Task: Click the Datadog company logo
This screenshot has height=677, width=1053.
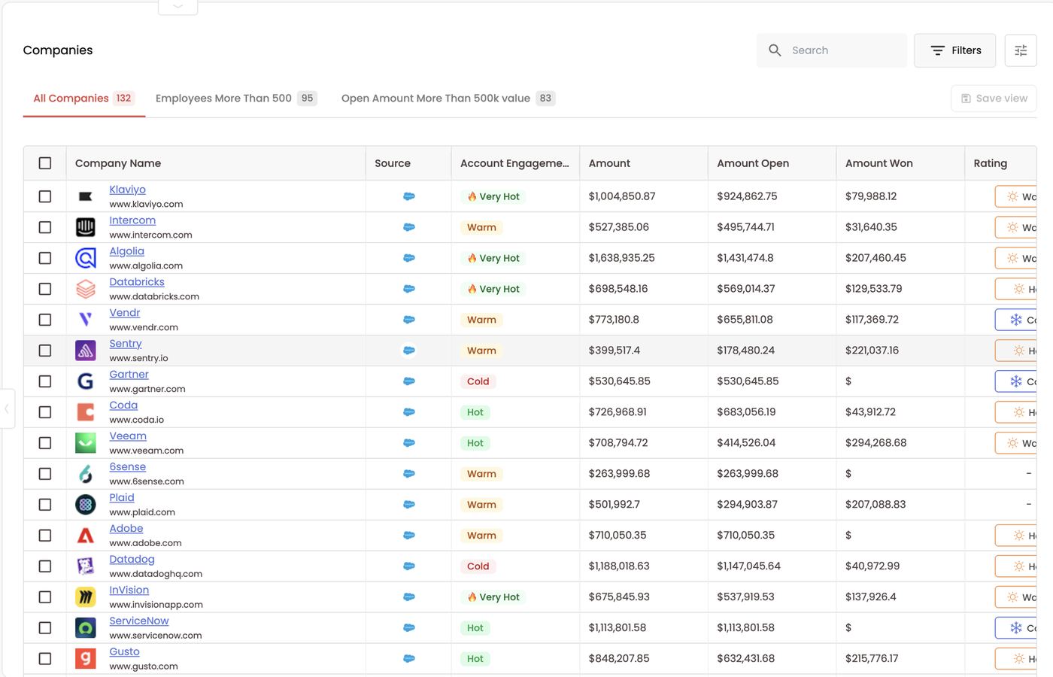Action: (86, 566)
